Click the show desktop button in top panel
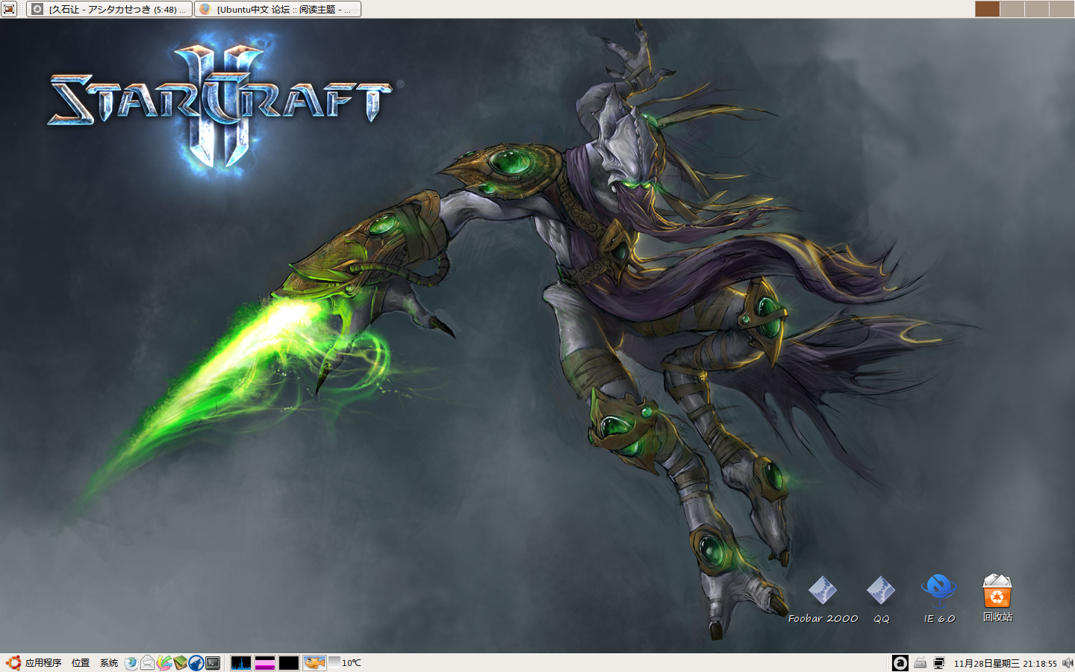 coord(9,9)
